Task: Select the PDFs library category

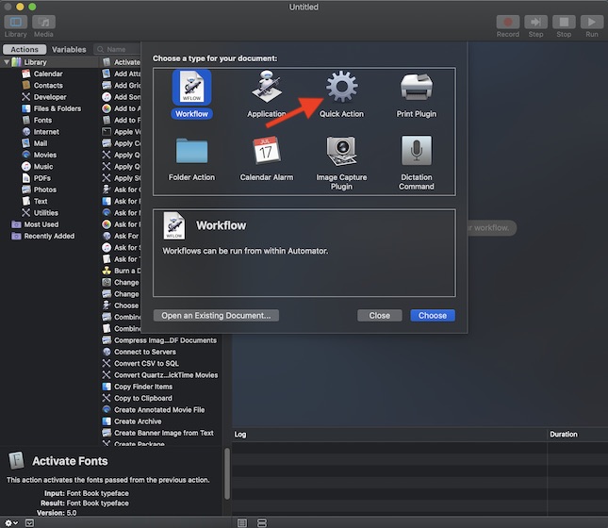Action: point(41,178)
